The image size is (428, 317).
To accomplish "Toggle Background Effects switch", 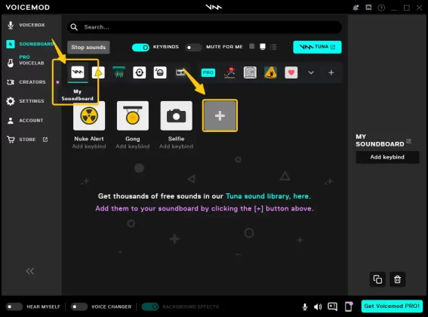I will [x=150, y=306].
